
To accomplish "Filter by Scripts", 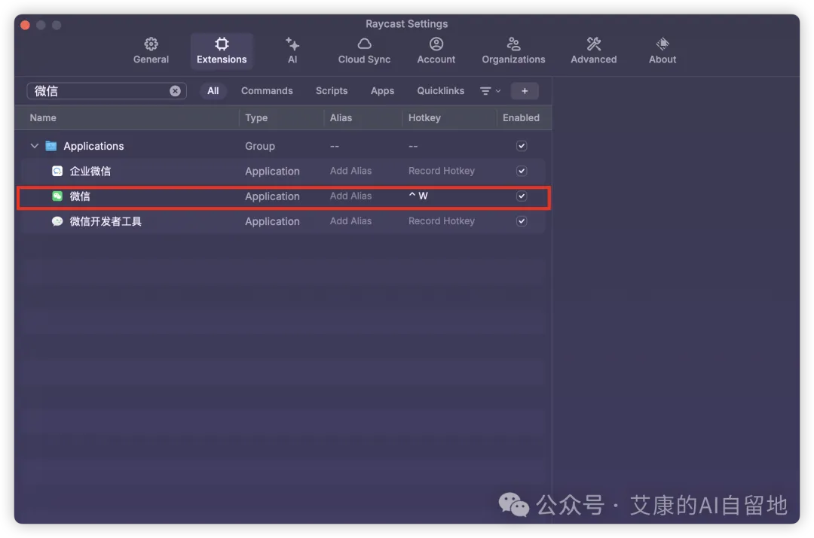I will coord(331,91).
